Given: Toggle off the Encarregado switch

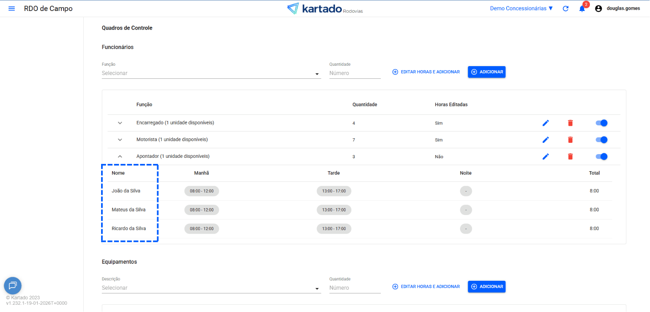Looking at the screenshot, I should pyautogui.click(x=601, y=123).
